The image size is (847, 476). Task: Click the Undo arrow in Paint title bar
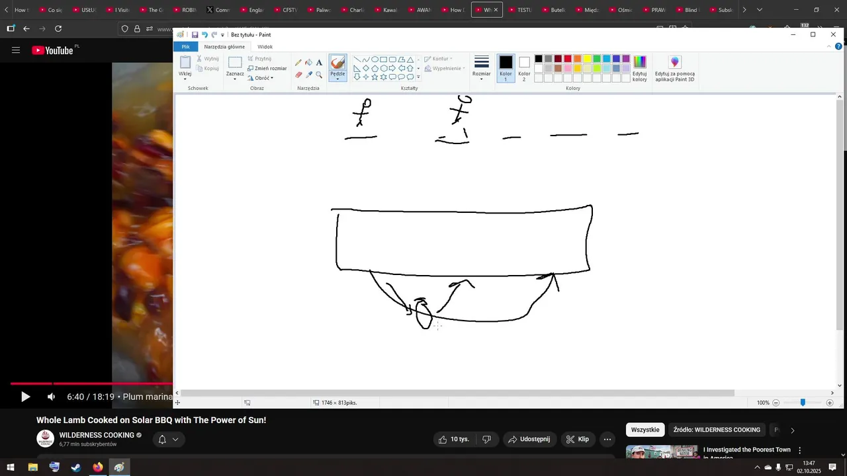204,34
